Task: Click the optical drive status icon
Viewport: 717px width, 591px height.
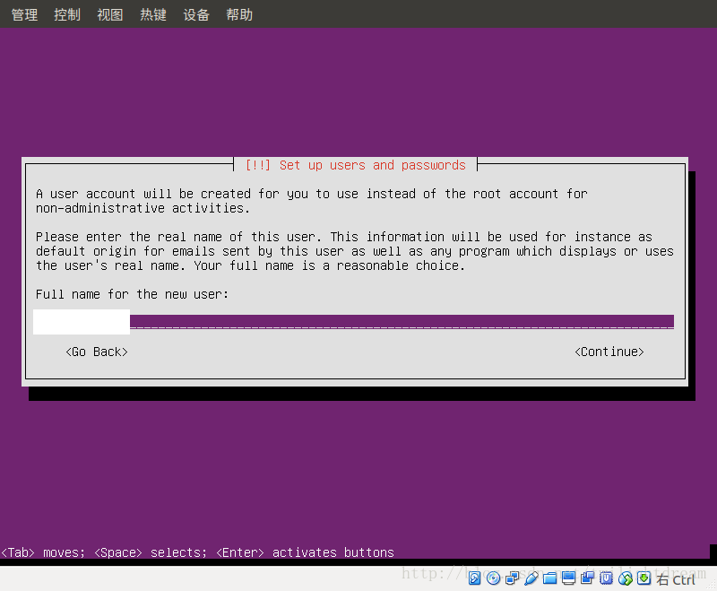Action: (x=494, y=578)
